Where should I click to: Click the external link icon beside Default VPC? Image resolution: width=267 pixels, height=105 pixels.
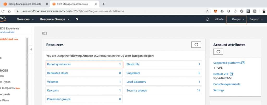(232, 74)
